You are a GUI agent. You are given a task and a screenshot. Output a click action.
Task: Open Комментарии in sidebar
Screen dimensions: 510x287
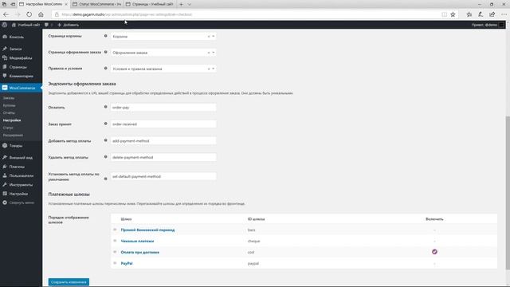point(22,77)
